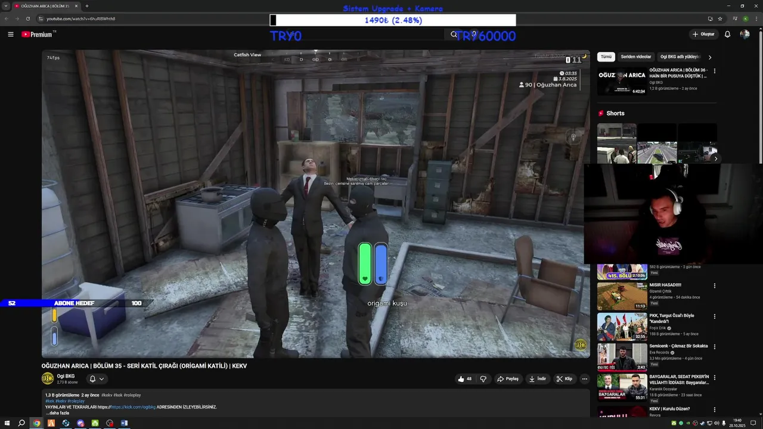Select the OĞUZHAN ARICA BÖLÜM 35 browser tab

(x=45, y=6)
